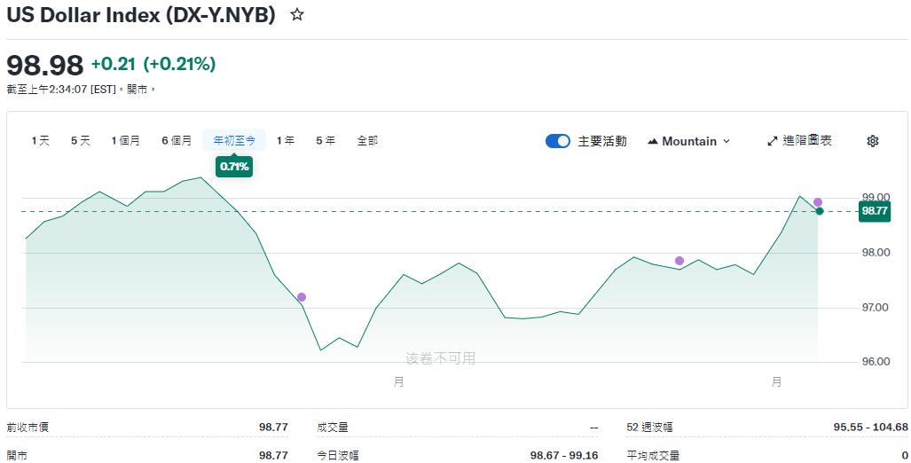Click the star icon to follow DX-Y.NYB
The image size is (911, 463).
click(297, 15)
